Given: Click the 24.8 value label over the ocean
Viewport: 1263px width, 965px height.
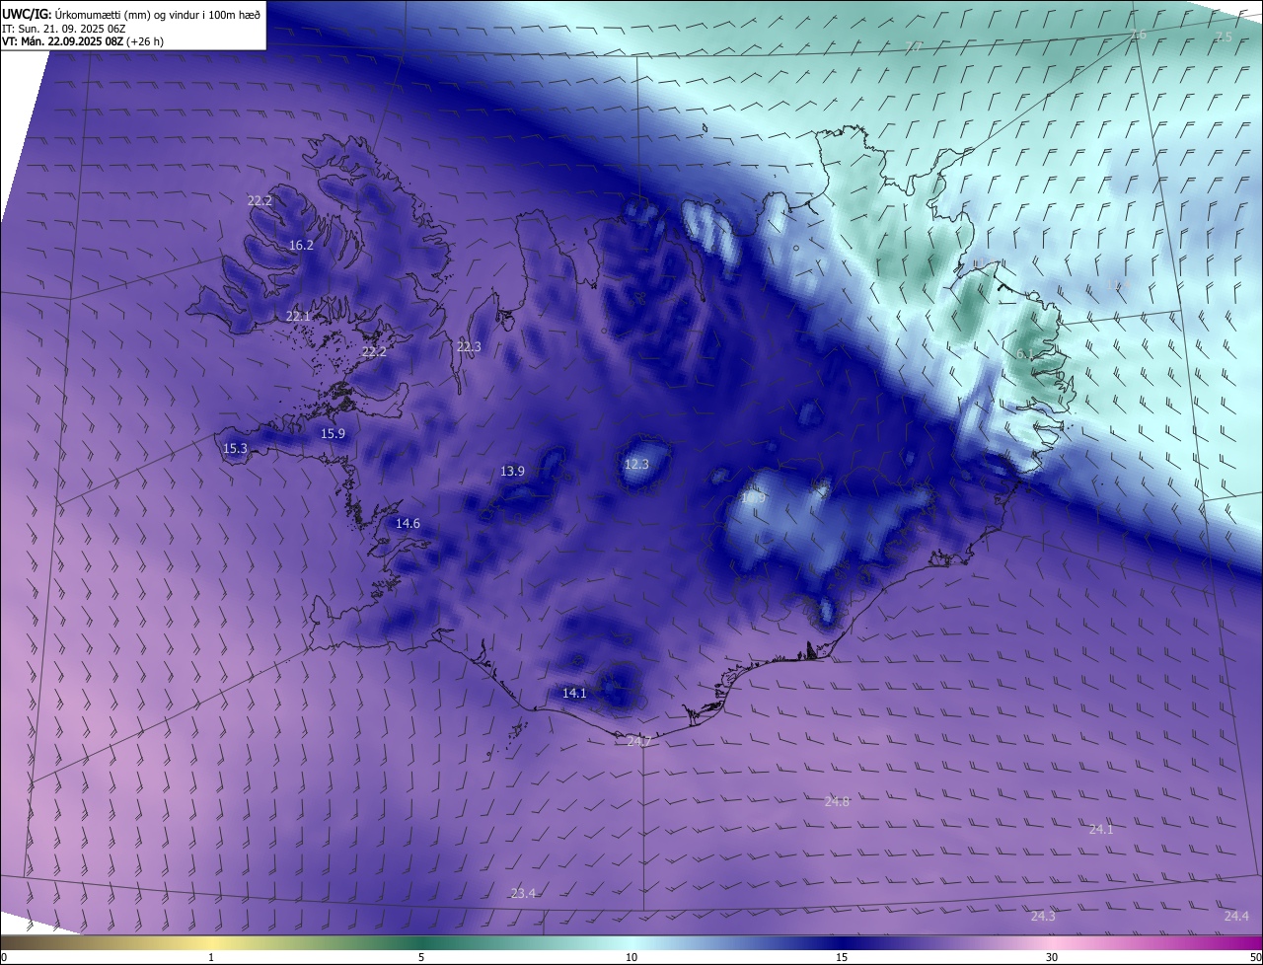Looking at the screenshot, I should pos(837,801).
